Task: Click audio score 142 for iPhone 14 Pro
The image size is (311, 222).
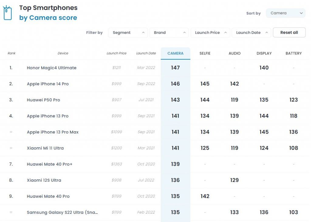Action: (234, 84)
